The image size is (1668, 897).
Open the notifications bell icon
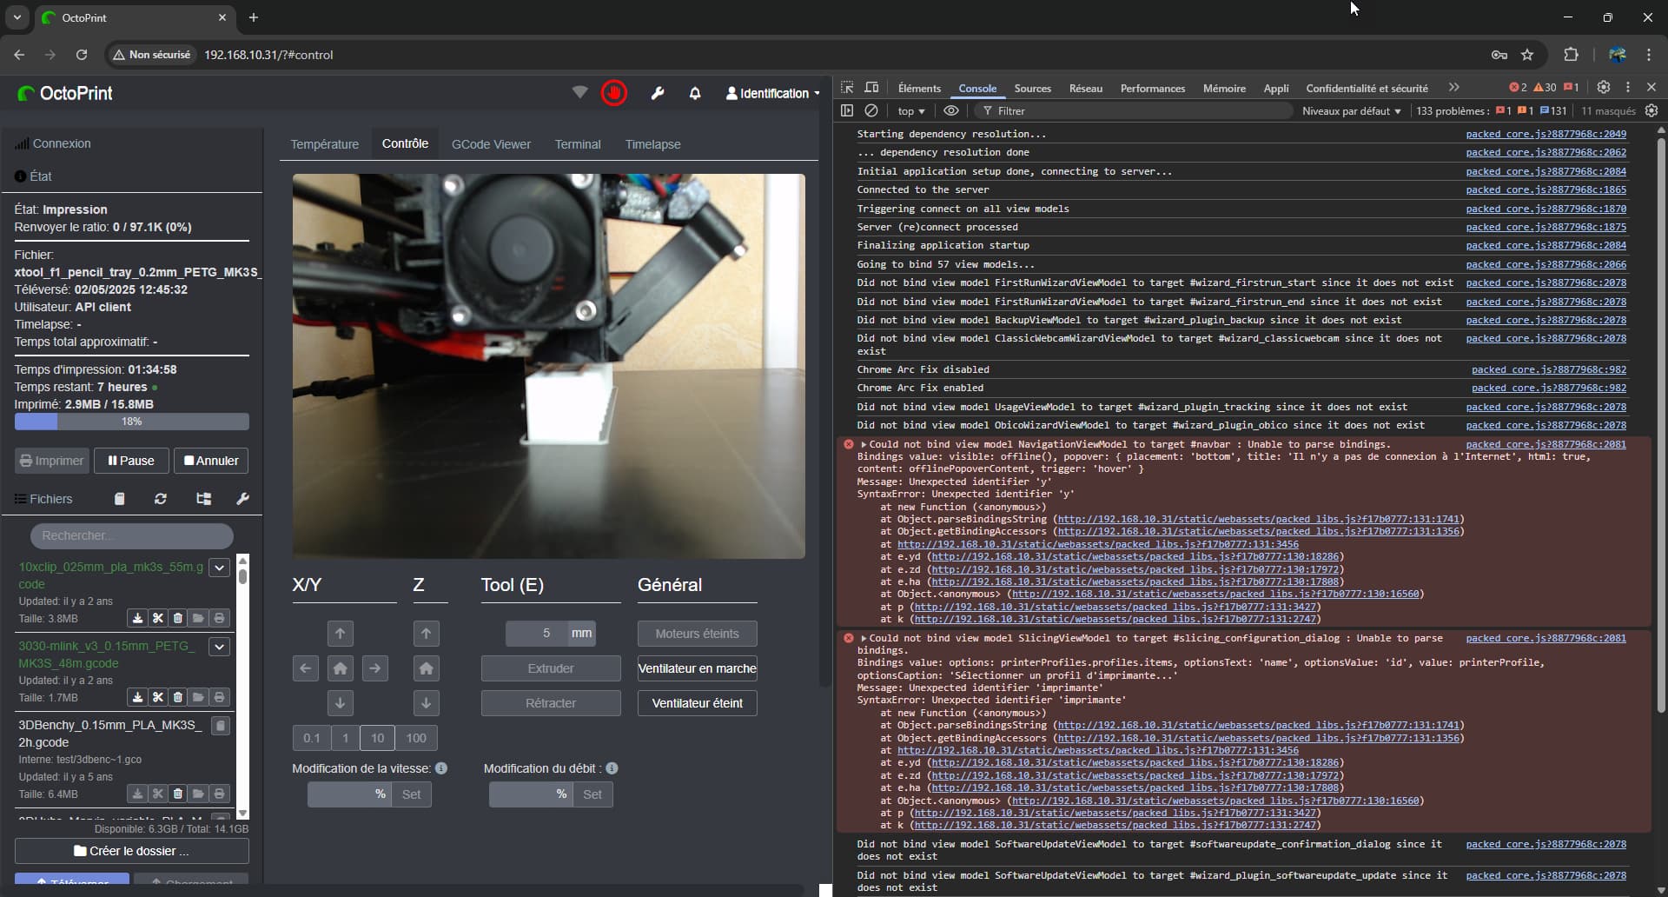695,93
